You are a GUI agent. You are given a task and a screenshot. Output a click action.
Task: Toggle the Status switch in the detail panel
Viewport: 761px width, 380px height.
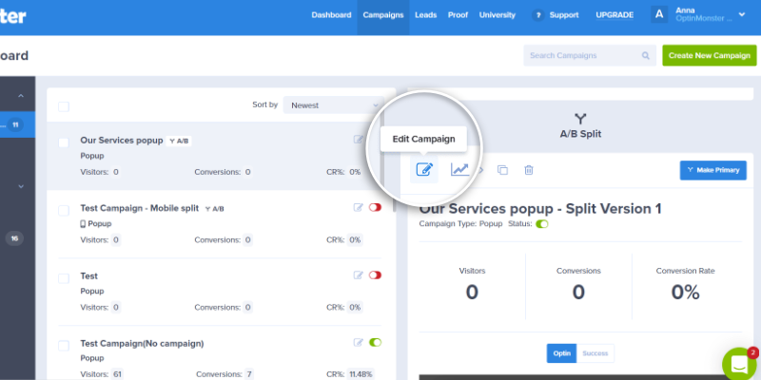pyautogui.click(x=541, y=224)
